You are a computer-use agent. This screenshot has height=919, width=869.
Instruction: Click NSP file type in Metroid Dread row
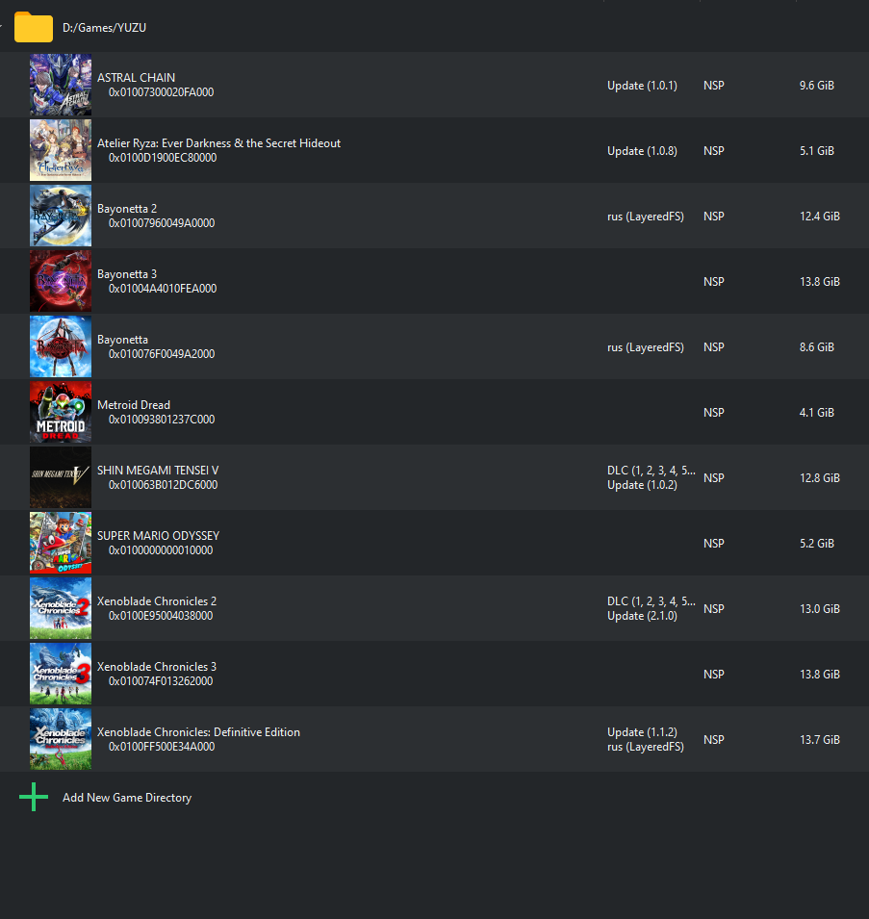(x=714, y=413)
